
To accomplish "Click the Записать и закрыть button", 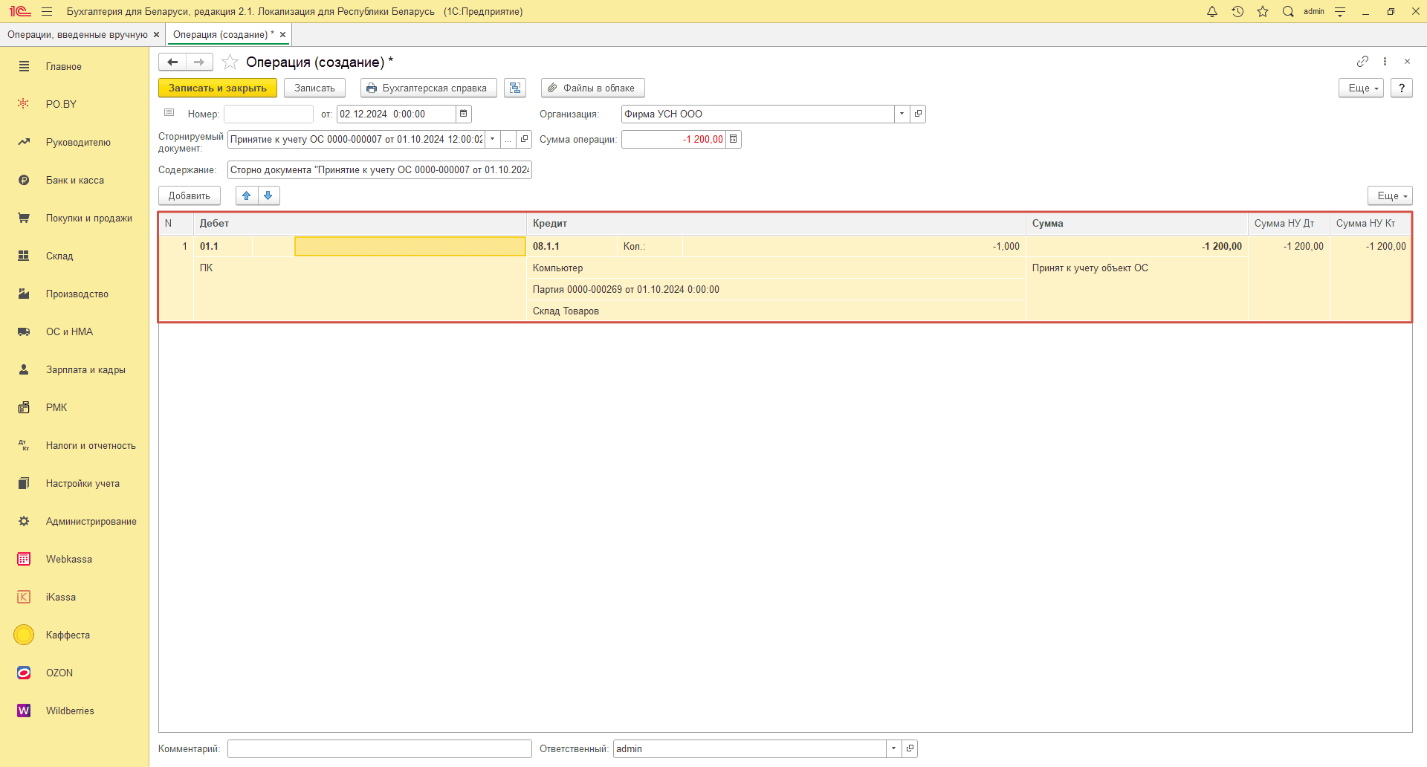I will 217,88.
